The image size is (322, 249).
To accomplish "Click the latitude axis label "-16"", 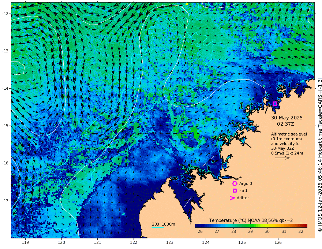I will pos(5,163).
